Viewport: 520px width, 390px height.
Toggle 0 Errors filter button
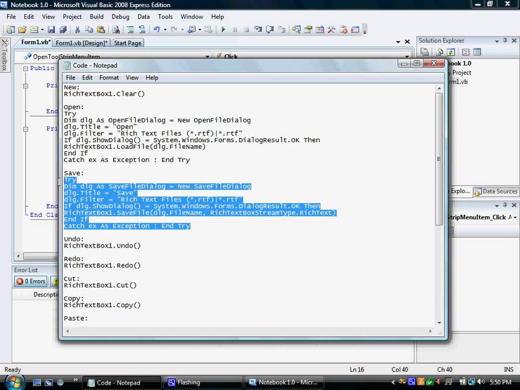(31, 281)
